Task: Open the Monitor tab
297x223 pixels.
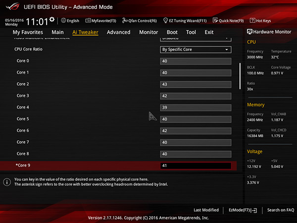Action: [x=148, y=32]
